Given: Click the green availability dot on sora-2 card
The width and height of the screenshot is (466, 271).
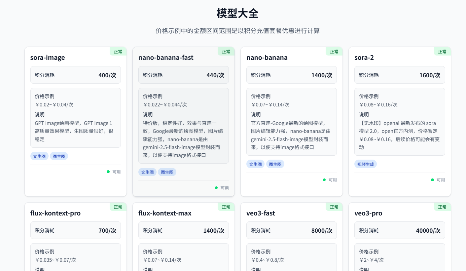Looking at the screenshot, I should (x=432, y=180).
